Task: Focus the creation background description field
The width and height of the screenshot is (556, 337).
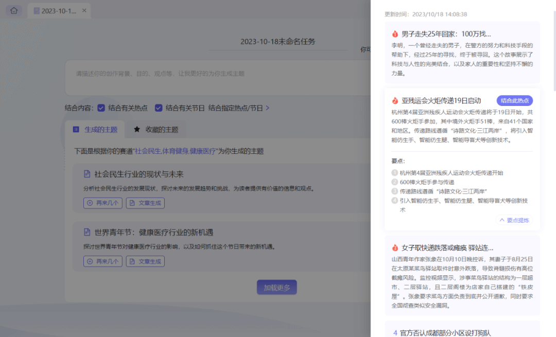Action: (218, 77)
